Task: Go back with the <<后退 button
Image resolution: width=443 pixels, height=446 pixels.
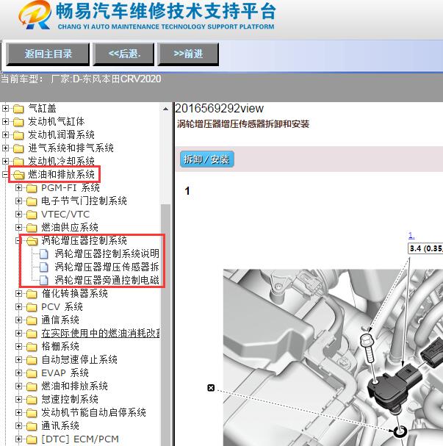Action: pyautogui.click(x=123, y=54)
